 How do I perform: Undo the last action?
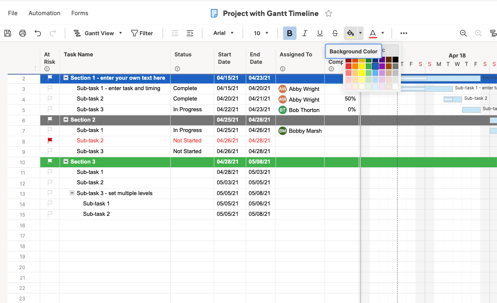(38, 33)
